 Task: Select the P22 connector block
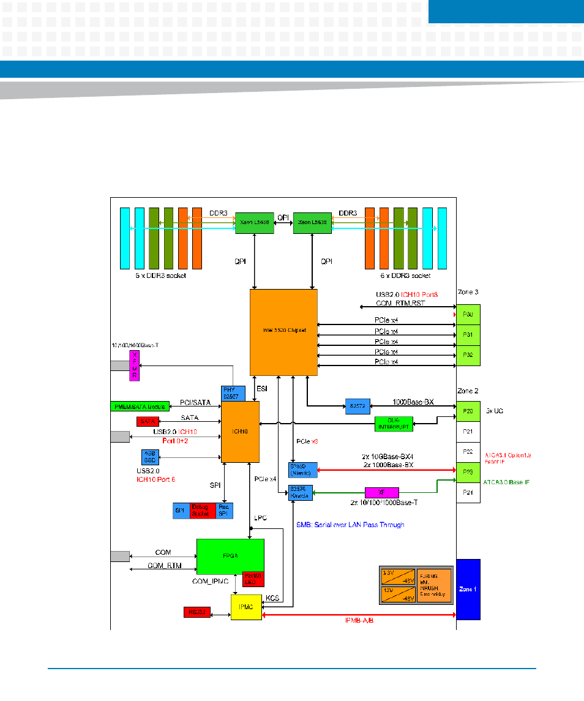pos(468,452)
